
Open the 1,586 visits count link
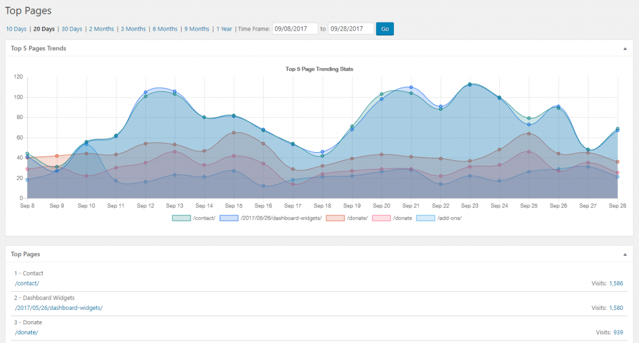(x=616, y=283)
